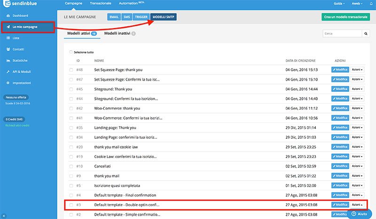Collapse the sidebar with double-arrow icon
This screenshot has width=376, height=219.
pyautogui.click(x=4, y=216)
